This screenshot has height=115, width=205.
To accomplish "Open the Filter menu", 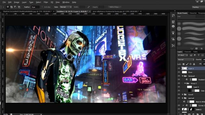I will click(x=46, y=2).
